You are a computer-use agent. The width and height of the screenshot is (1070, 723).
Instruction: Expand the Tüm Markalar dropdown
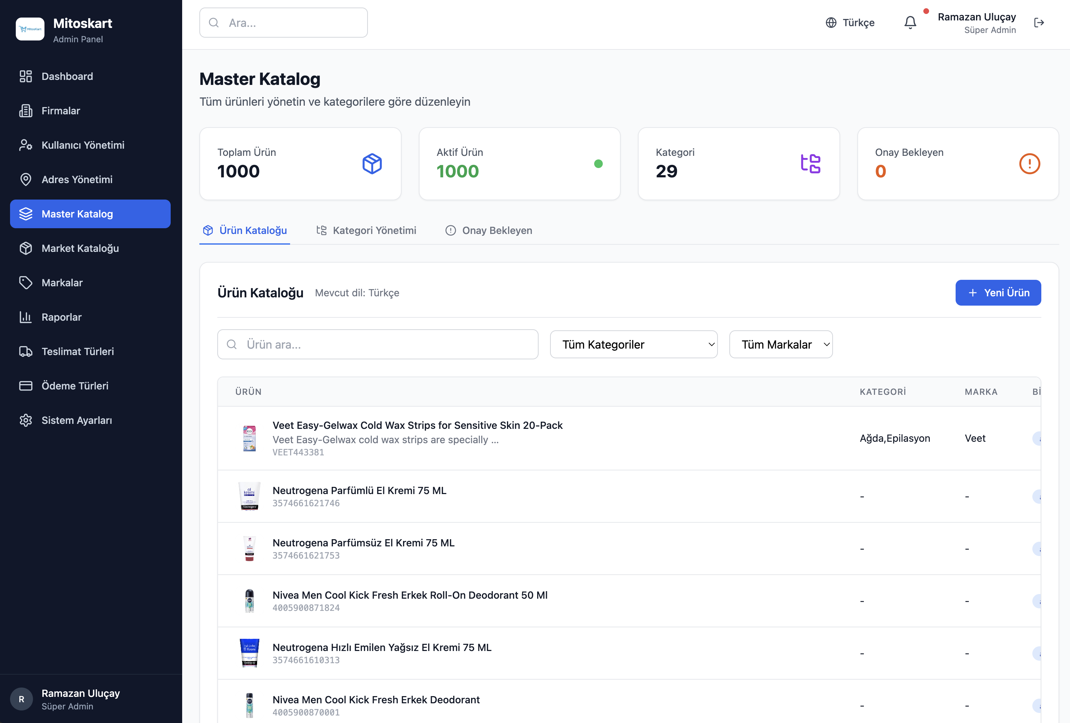pyautogui.click(x=780, y=345)
